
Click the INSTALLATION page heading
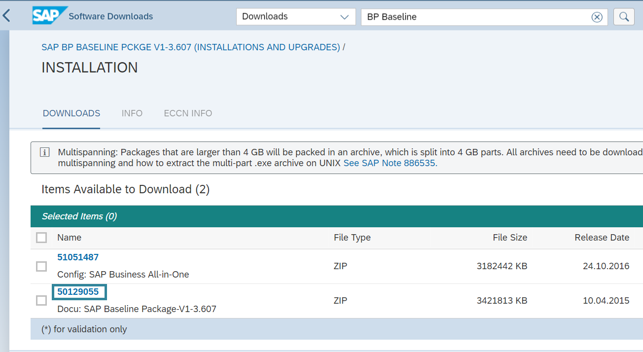[90, 68]
